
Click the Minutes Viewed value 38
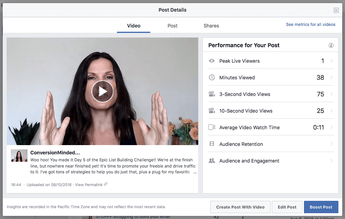[x=320, y=77]
